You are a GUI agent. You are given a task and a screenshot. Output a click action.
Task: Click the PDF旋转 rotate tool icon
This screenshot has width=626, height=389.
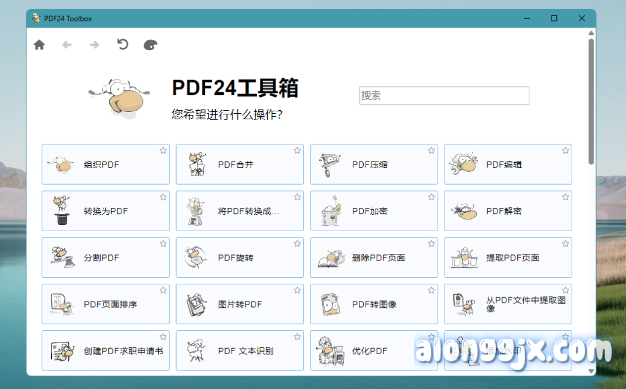pos(194,257)
